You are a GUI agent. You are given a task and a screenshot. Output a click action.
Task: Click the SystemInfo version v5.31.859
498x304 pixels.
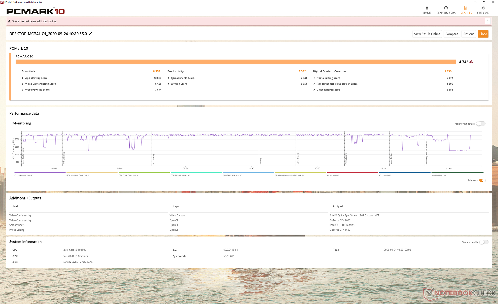[x=229, y=256]
